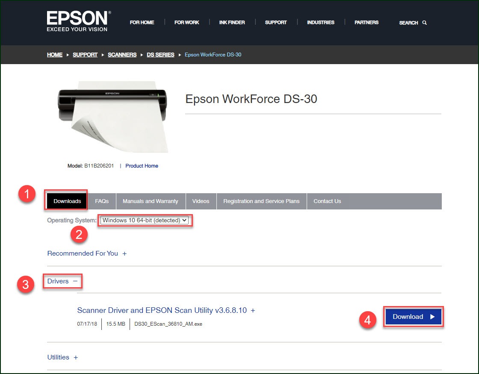Click the DS-30 scanner product image
Image resolution: width=479 pixels, height=374 pixels.
coord(113,117)
